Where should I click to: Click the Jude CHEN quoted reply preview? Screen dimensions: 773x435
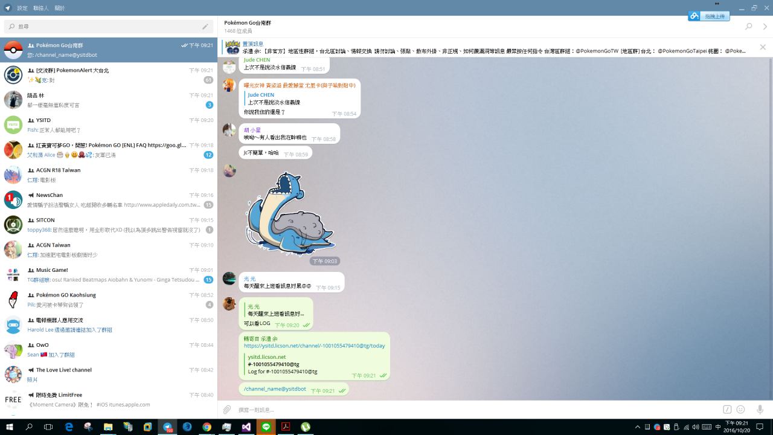coord(272,98)
